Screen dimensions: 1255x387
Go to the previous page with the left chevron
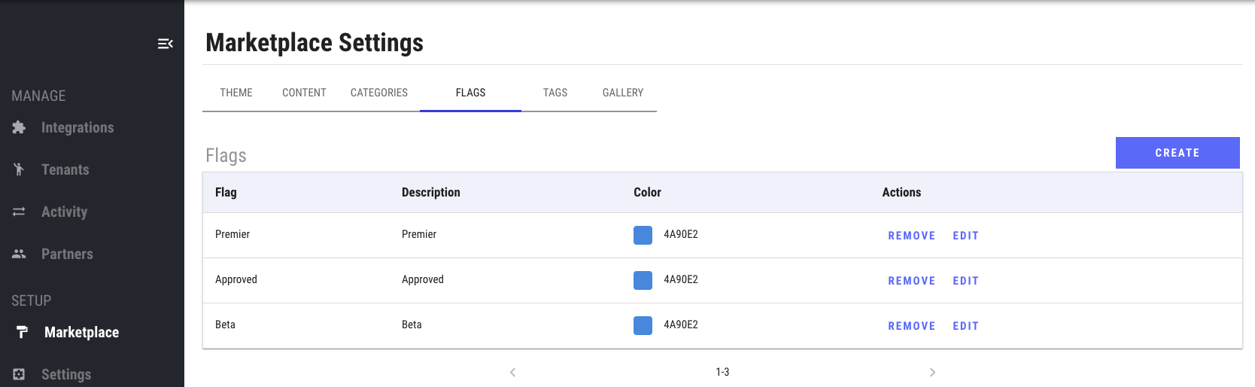pos(512,372)
